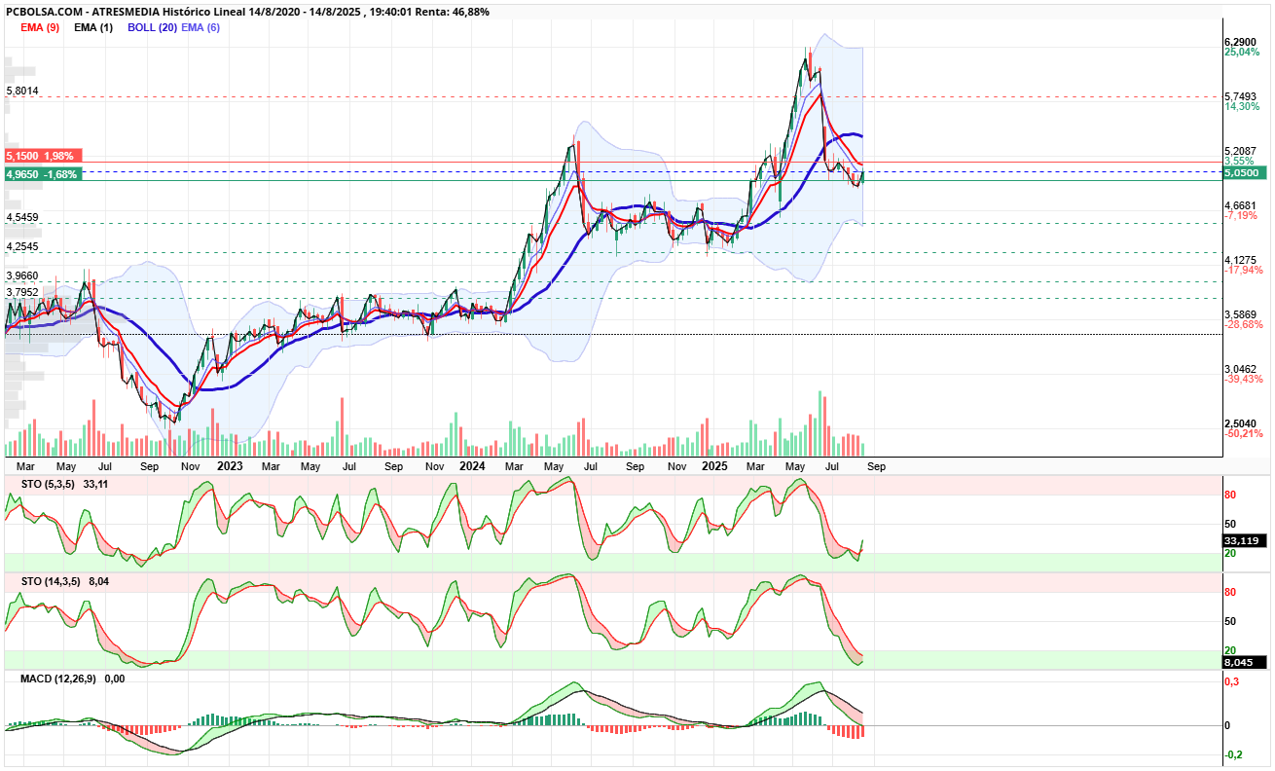1275x771 pixels.
Task: Click the 2024 year label on time axis
Action: tap(473, 465)
